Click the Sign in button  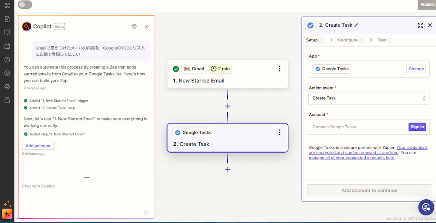(x=417, y=127)
